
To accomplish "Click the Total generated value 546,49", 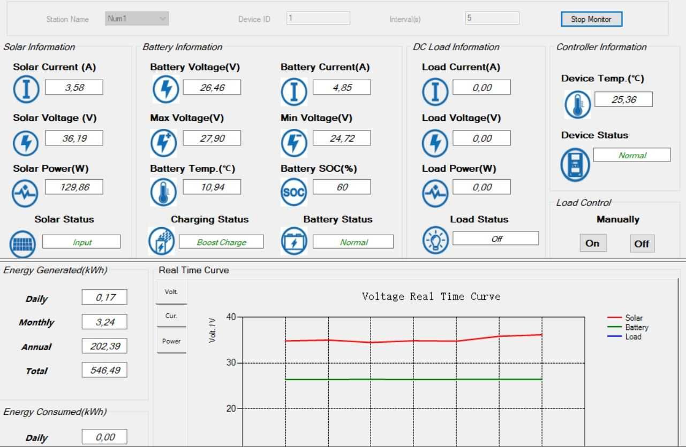I will pyautogui.click(x=104, y=369).
